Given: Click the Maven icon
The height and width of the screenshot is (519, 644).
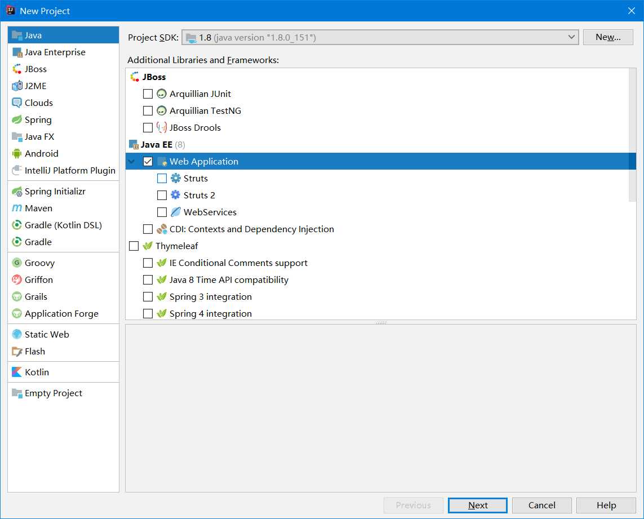Looking at the screenshot, I should click(x=17, y=209).
